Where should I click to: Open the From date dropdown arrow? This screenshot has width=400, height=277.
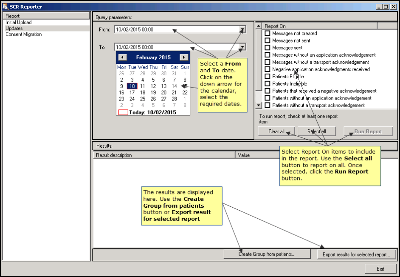click(242, 30)
